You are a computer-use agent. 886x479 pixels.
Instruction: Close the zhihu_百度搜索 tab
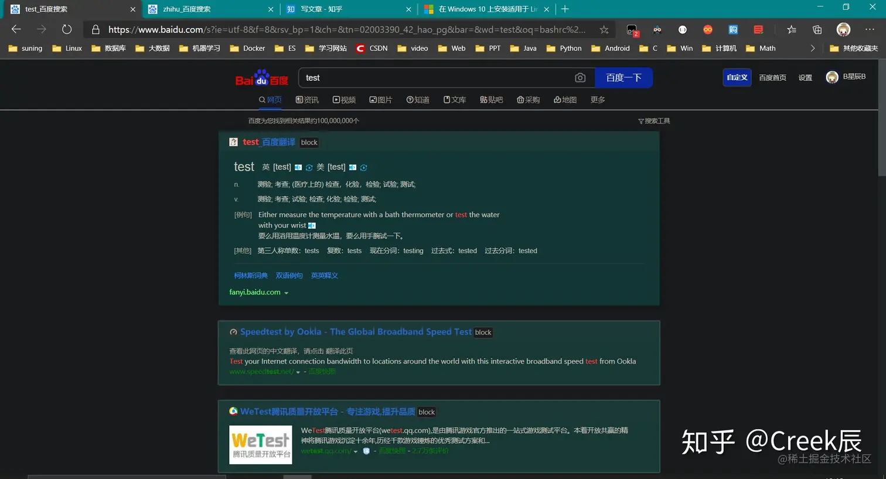click(x=271, y=9)
